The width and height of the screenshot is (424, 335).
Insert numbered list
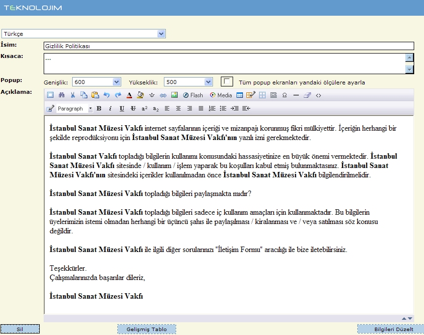coord(212,108)
